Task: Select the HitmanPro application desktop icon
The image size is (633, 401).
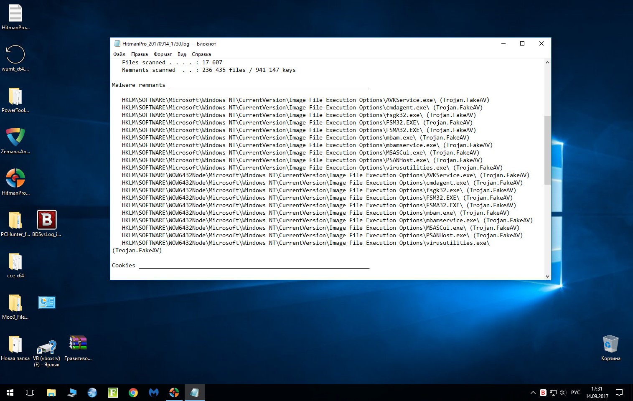Action: pos(15,179)
